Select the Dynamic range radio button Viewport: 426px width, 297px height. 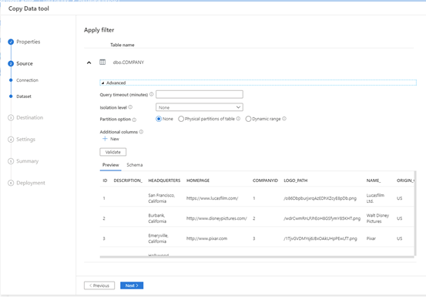point(248,119)
